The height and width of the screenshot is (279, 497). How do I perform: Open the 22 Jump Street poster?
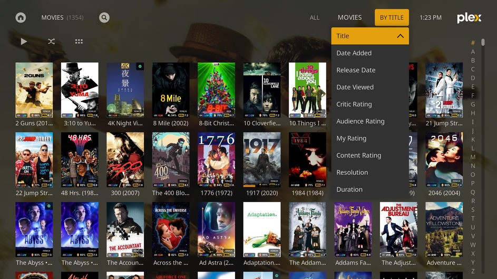click(34, 160)
